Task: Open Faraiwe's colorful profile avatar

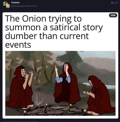Action: click(5, 4)
